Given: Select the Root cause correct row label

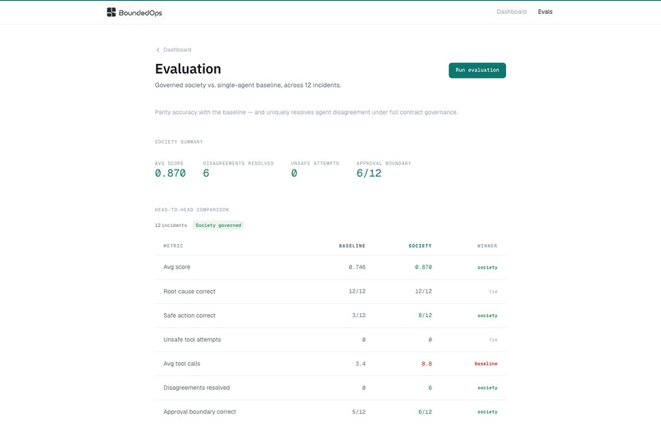Looking at the screenshot, I should tap(189, 292).
